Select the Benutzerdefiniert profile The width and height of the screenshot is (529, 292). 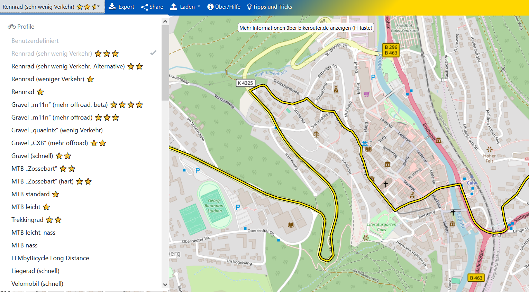coord(35,41)
